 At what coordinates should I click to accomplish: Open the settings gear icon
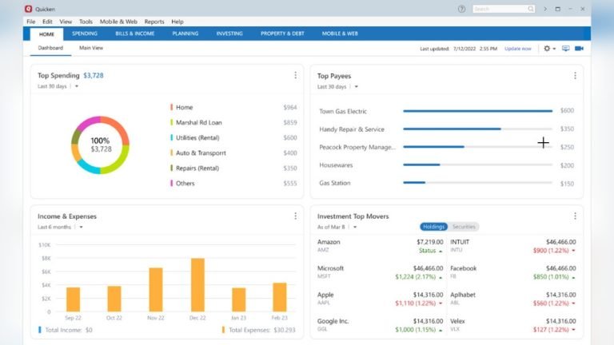(547, 48)
